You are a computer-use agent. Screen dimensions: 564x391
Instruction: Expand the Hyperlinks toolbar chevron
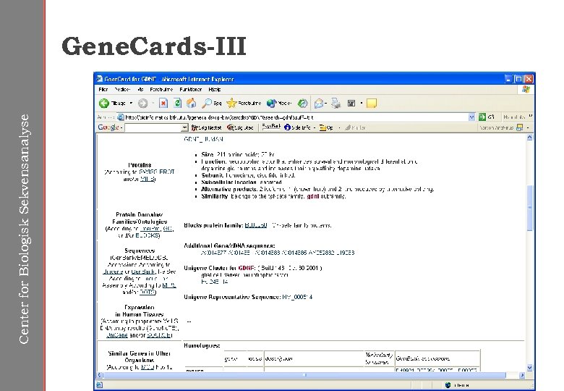click(530, 117)
